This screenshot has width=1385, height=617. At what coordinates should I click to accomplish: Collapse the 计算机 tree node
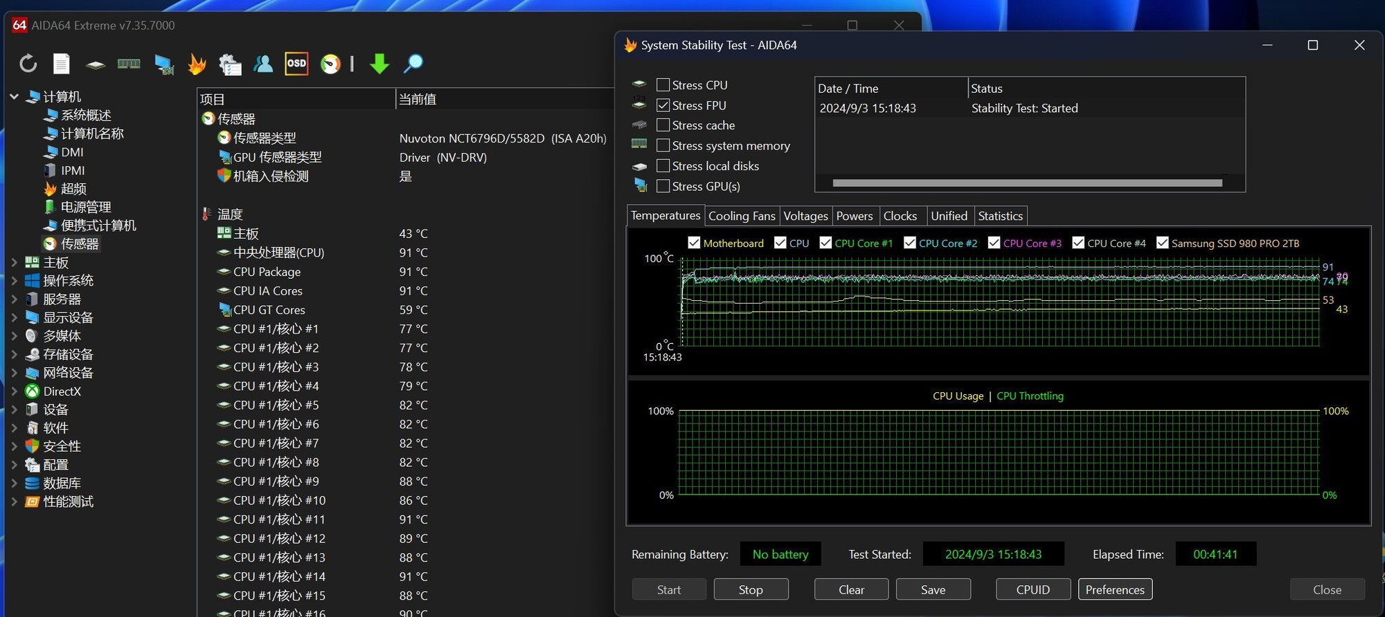click(14, 97)
